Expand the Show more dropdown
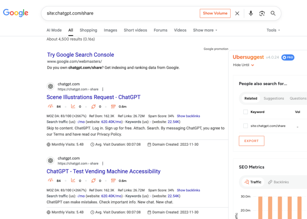The width and height of the screenshot is (307, 219). coord(205,30)
